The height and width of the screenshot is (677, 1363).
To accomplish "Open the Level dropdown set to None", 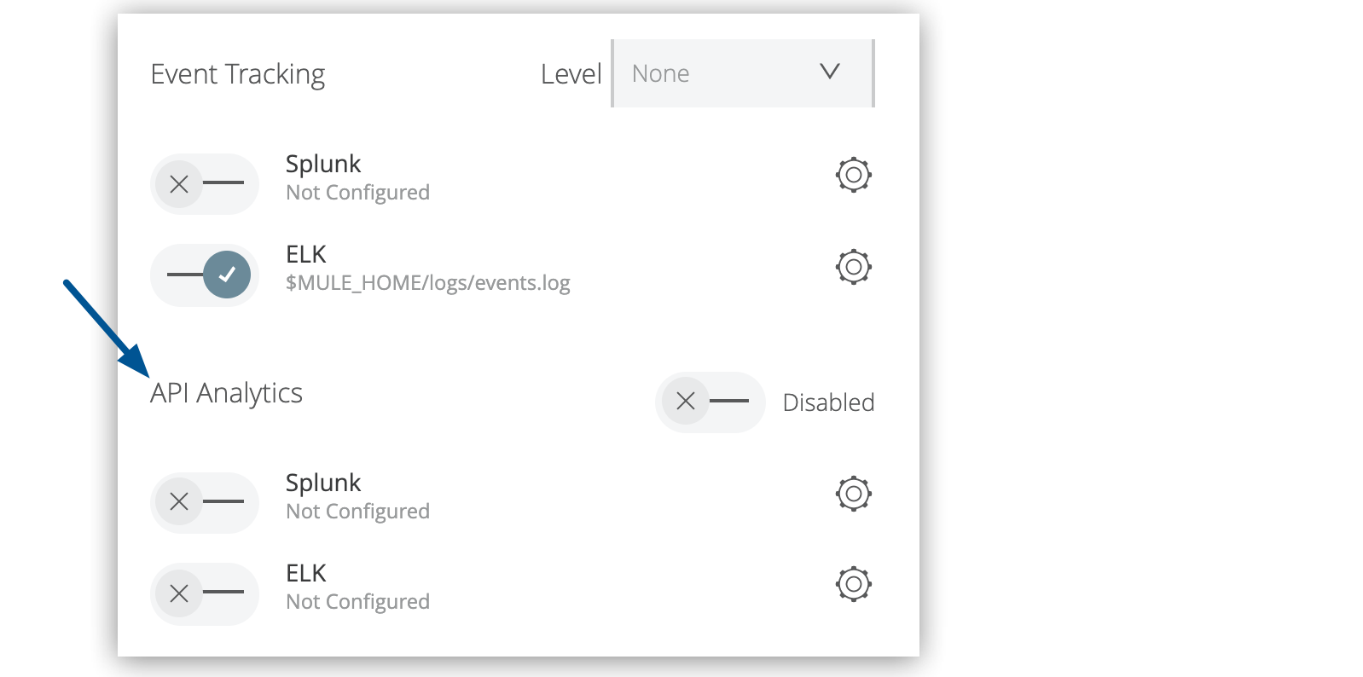I will click(743, 73).
